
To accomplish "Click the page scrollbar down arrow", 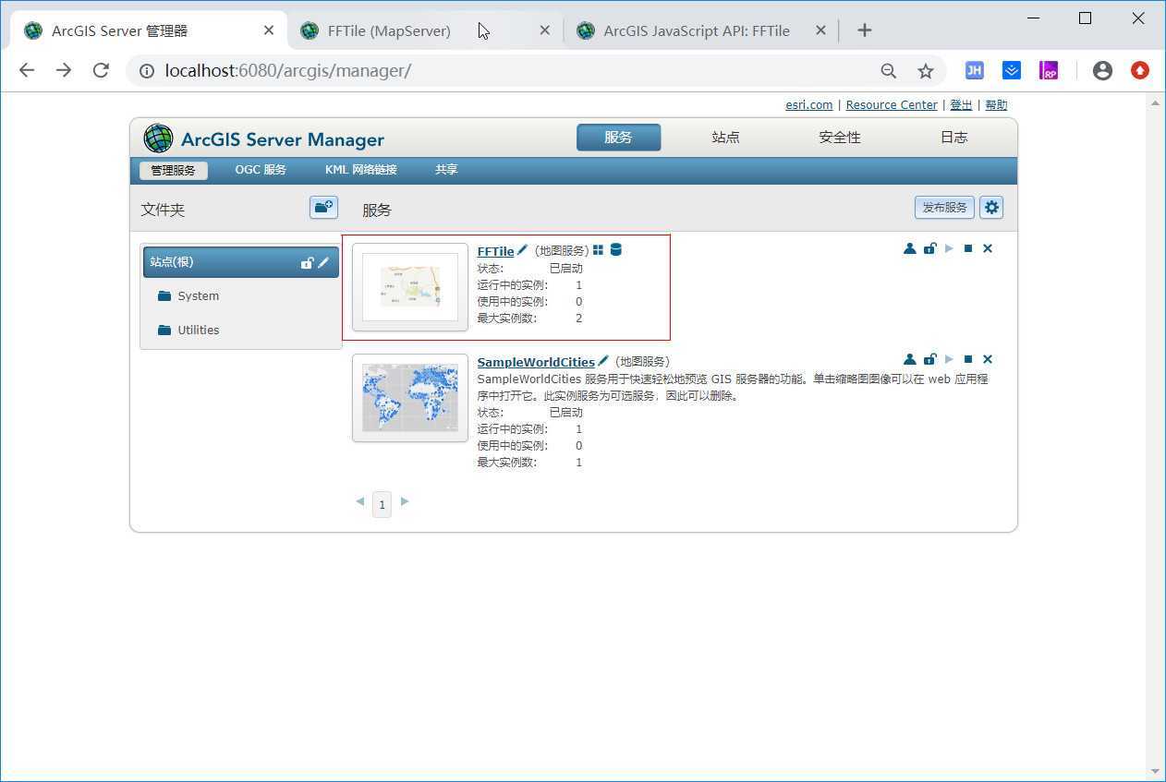I will [x=1155, y=771].
